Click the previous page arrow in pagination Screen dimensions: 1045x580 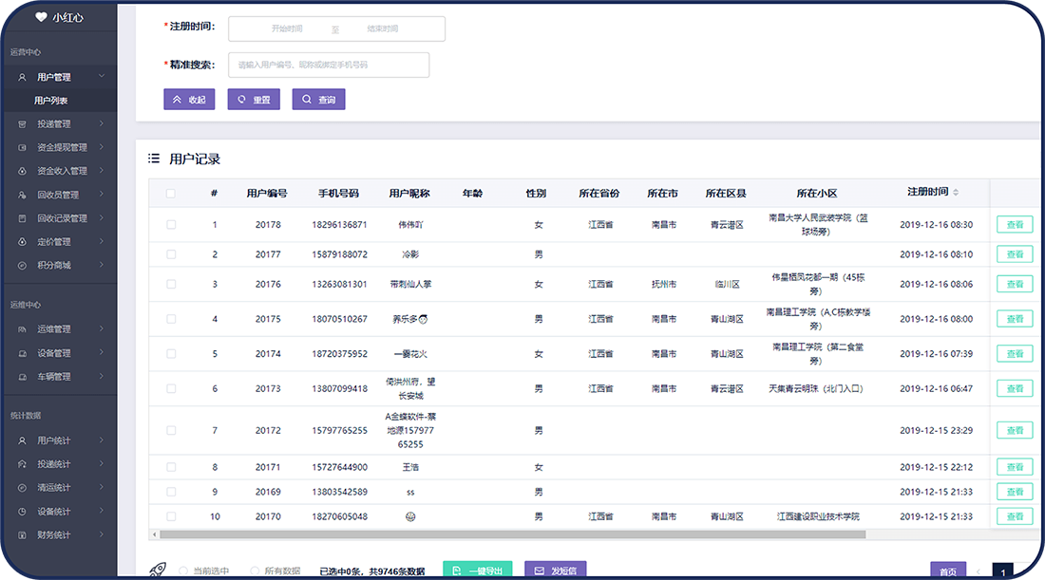click(978, 571)
